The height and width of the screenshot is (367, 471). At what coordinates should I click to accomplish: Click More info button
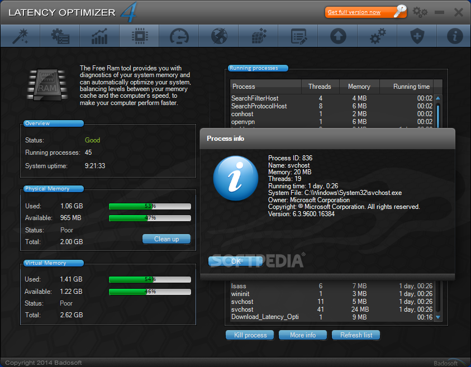tap(303, 335)
